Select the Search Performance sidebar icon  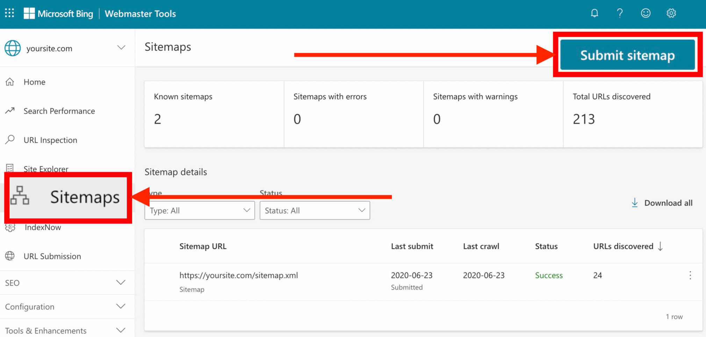tap(9, 111)
